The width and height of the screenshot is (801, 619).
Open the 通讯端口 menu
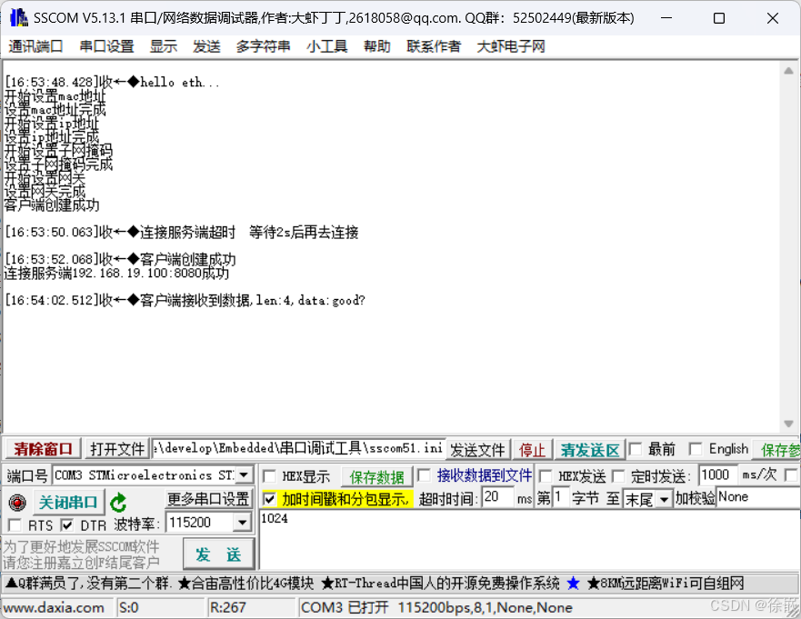point(35,46)
